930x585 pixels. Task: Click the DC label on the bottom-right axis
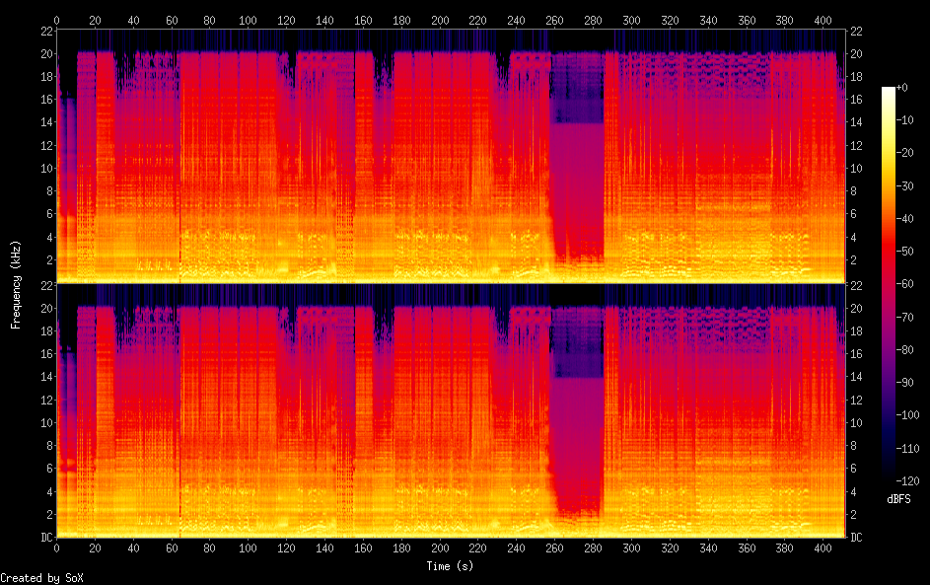(x=858, y=538)
